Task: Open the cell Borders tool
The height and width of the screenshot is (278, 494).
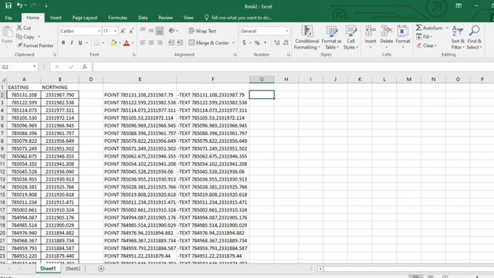Action: pos(96,42)
